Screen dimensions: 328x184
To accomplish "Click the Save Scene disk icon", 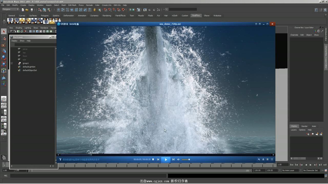I will (x=32, y=10).
